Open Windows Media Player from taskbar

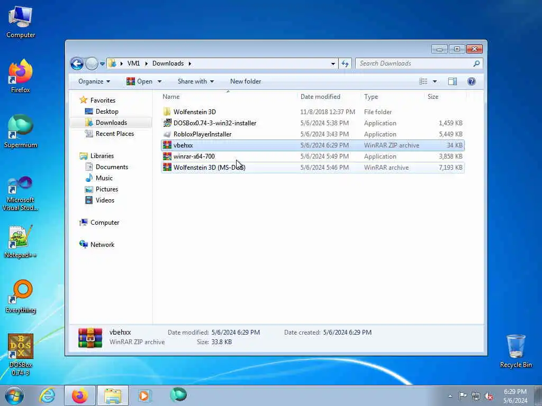(x=144, y=395)
